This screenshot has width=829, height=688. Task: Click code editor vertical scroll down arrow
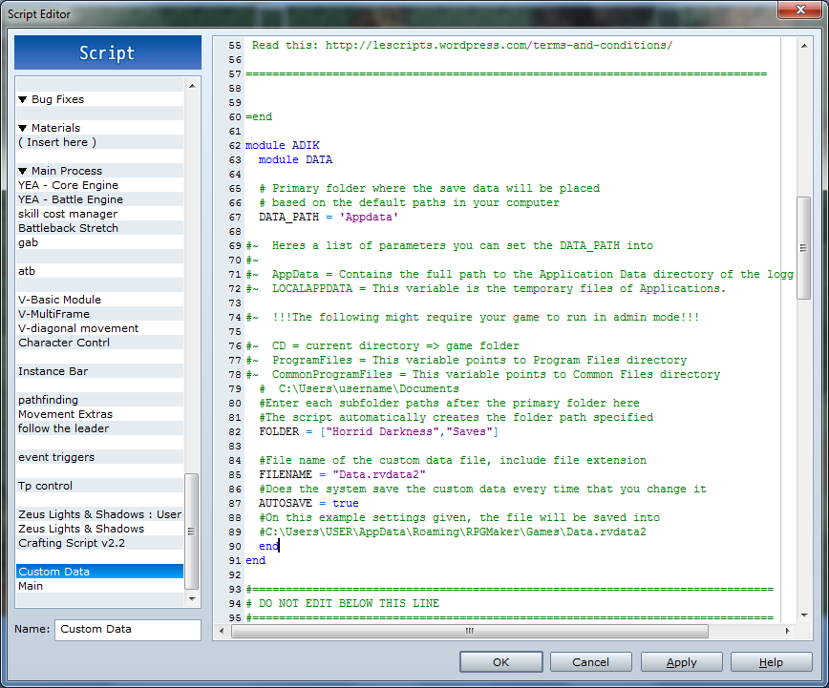(804, 615)
